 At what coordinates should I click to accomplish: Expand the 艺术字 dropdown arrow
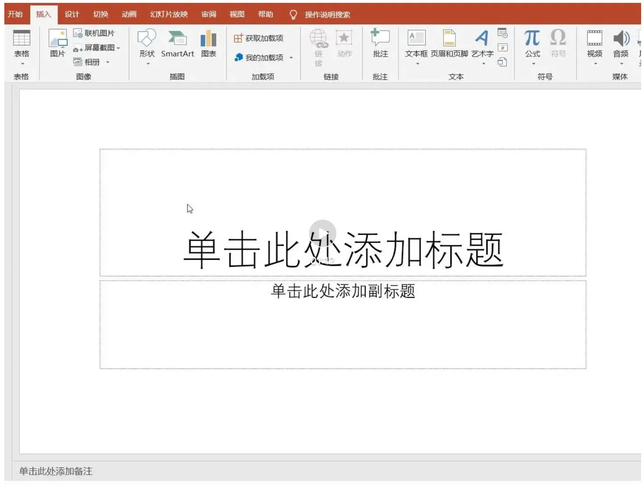[483, 64]
